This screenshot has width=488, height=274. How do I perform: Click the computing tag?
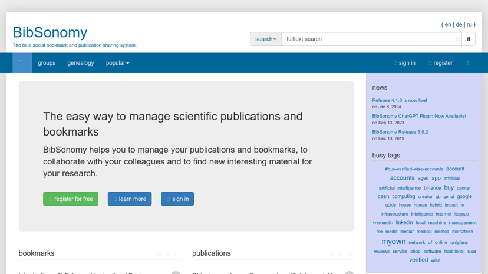click(x=403, y=197)
